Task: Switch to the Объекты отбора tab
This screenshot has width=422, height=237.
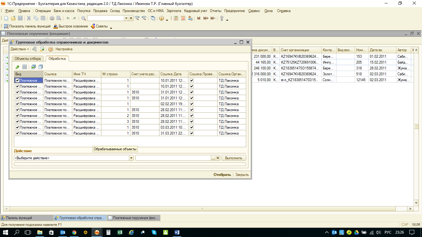Action: tap(28, 59)
